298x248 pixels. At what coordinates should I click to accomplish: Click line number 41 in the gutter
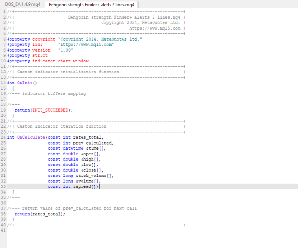[3, 230]
